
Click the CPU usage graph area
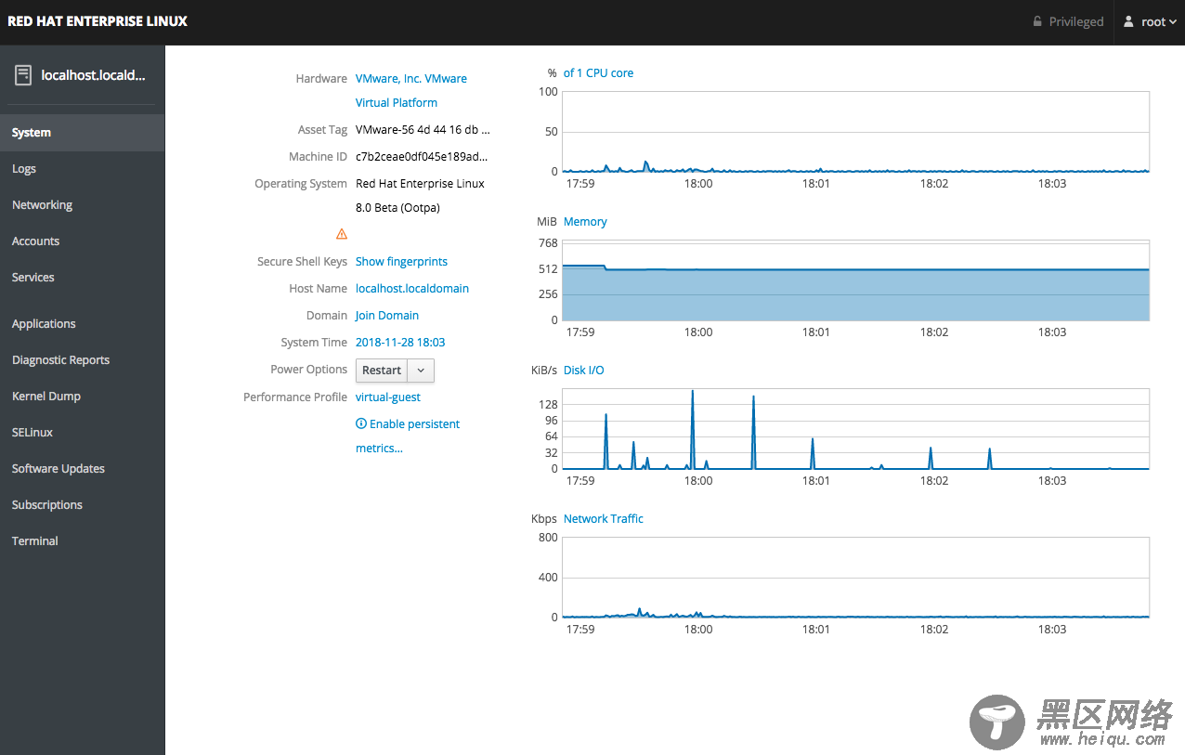855,132
